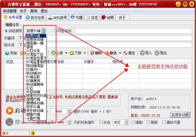Open the ADSL拨号 tab

[58, 17]
